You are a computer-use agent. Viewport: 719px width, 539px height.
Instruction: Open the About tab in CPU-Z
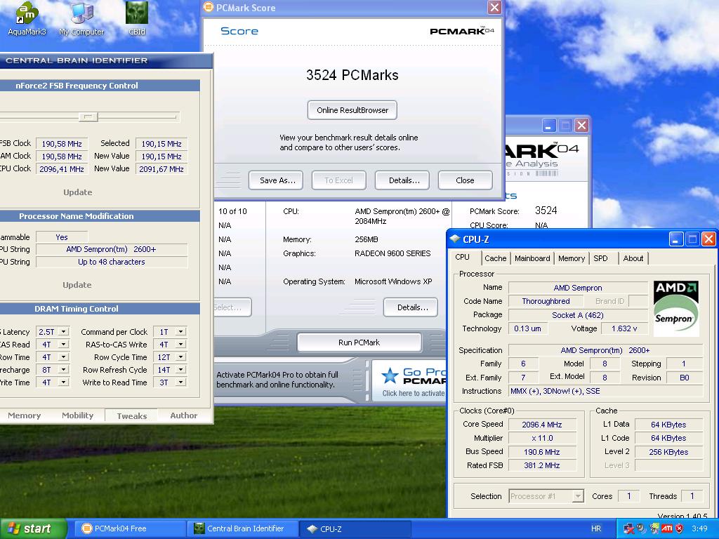click(x=633, y=258)
